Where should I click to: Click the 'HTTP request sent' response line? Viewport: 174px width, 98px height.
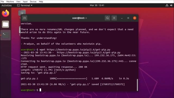(54, 67)
